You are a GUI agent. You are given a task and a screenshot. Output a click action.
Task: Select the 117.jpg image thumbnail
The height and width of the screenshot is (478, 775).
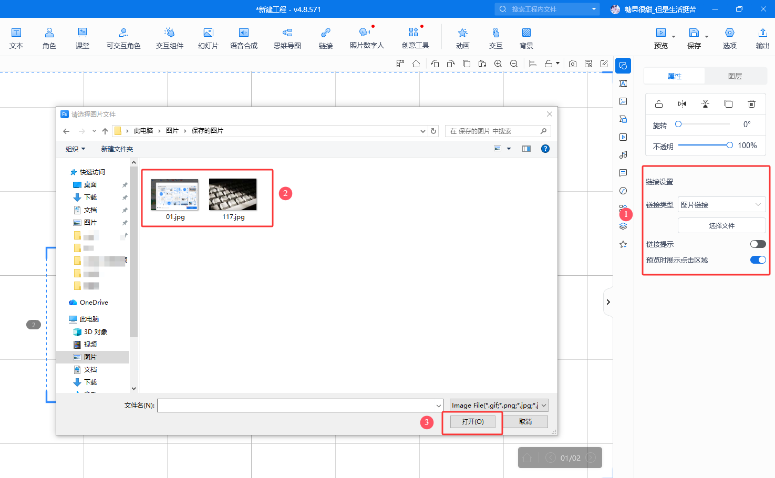[x=233, y=199]
